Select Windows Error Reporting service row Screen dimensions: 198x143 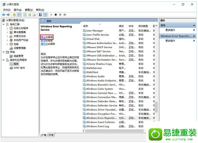(118, 118)
